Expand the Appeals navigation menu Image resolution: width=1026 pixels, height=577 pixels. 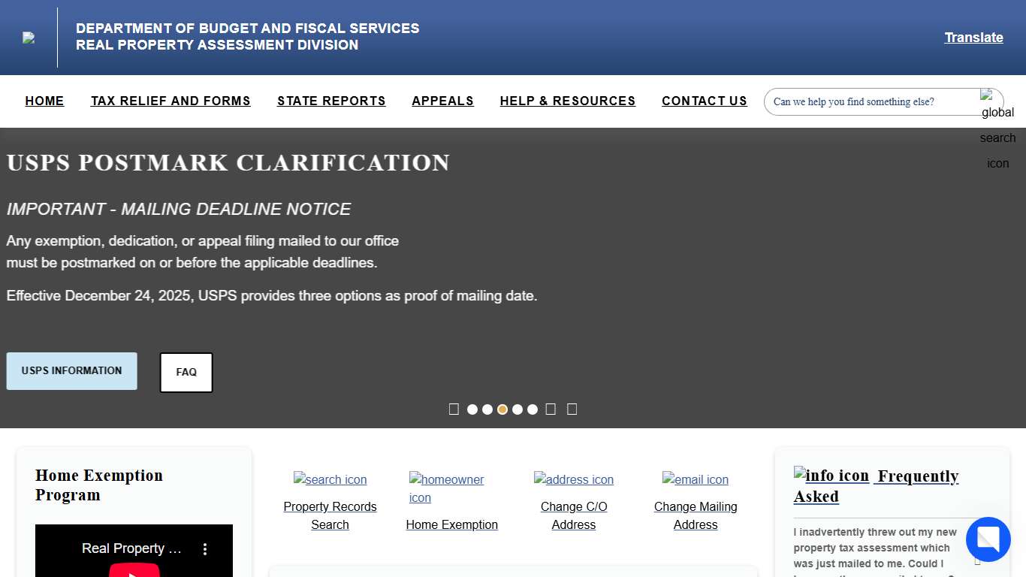coord(442,101)
